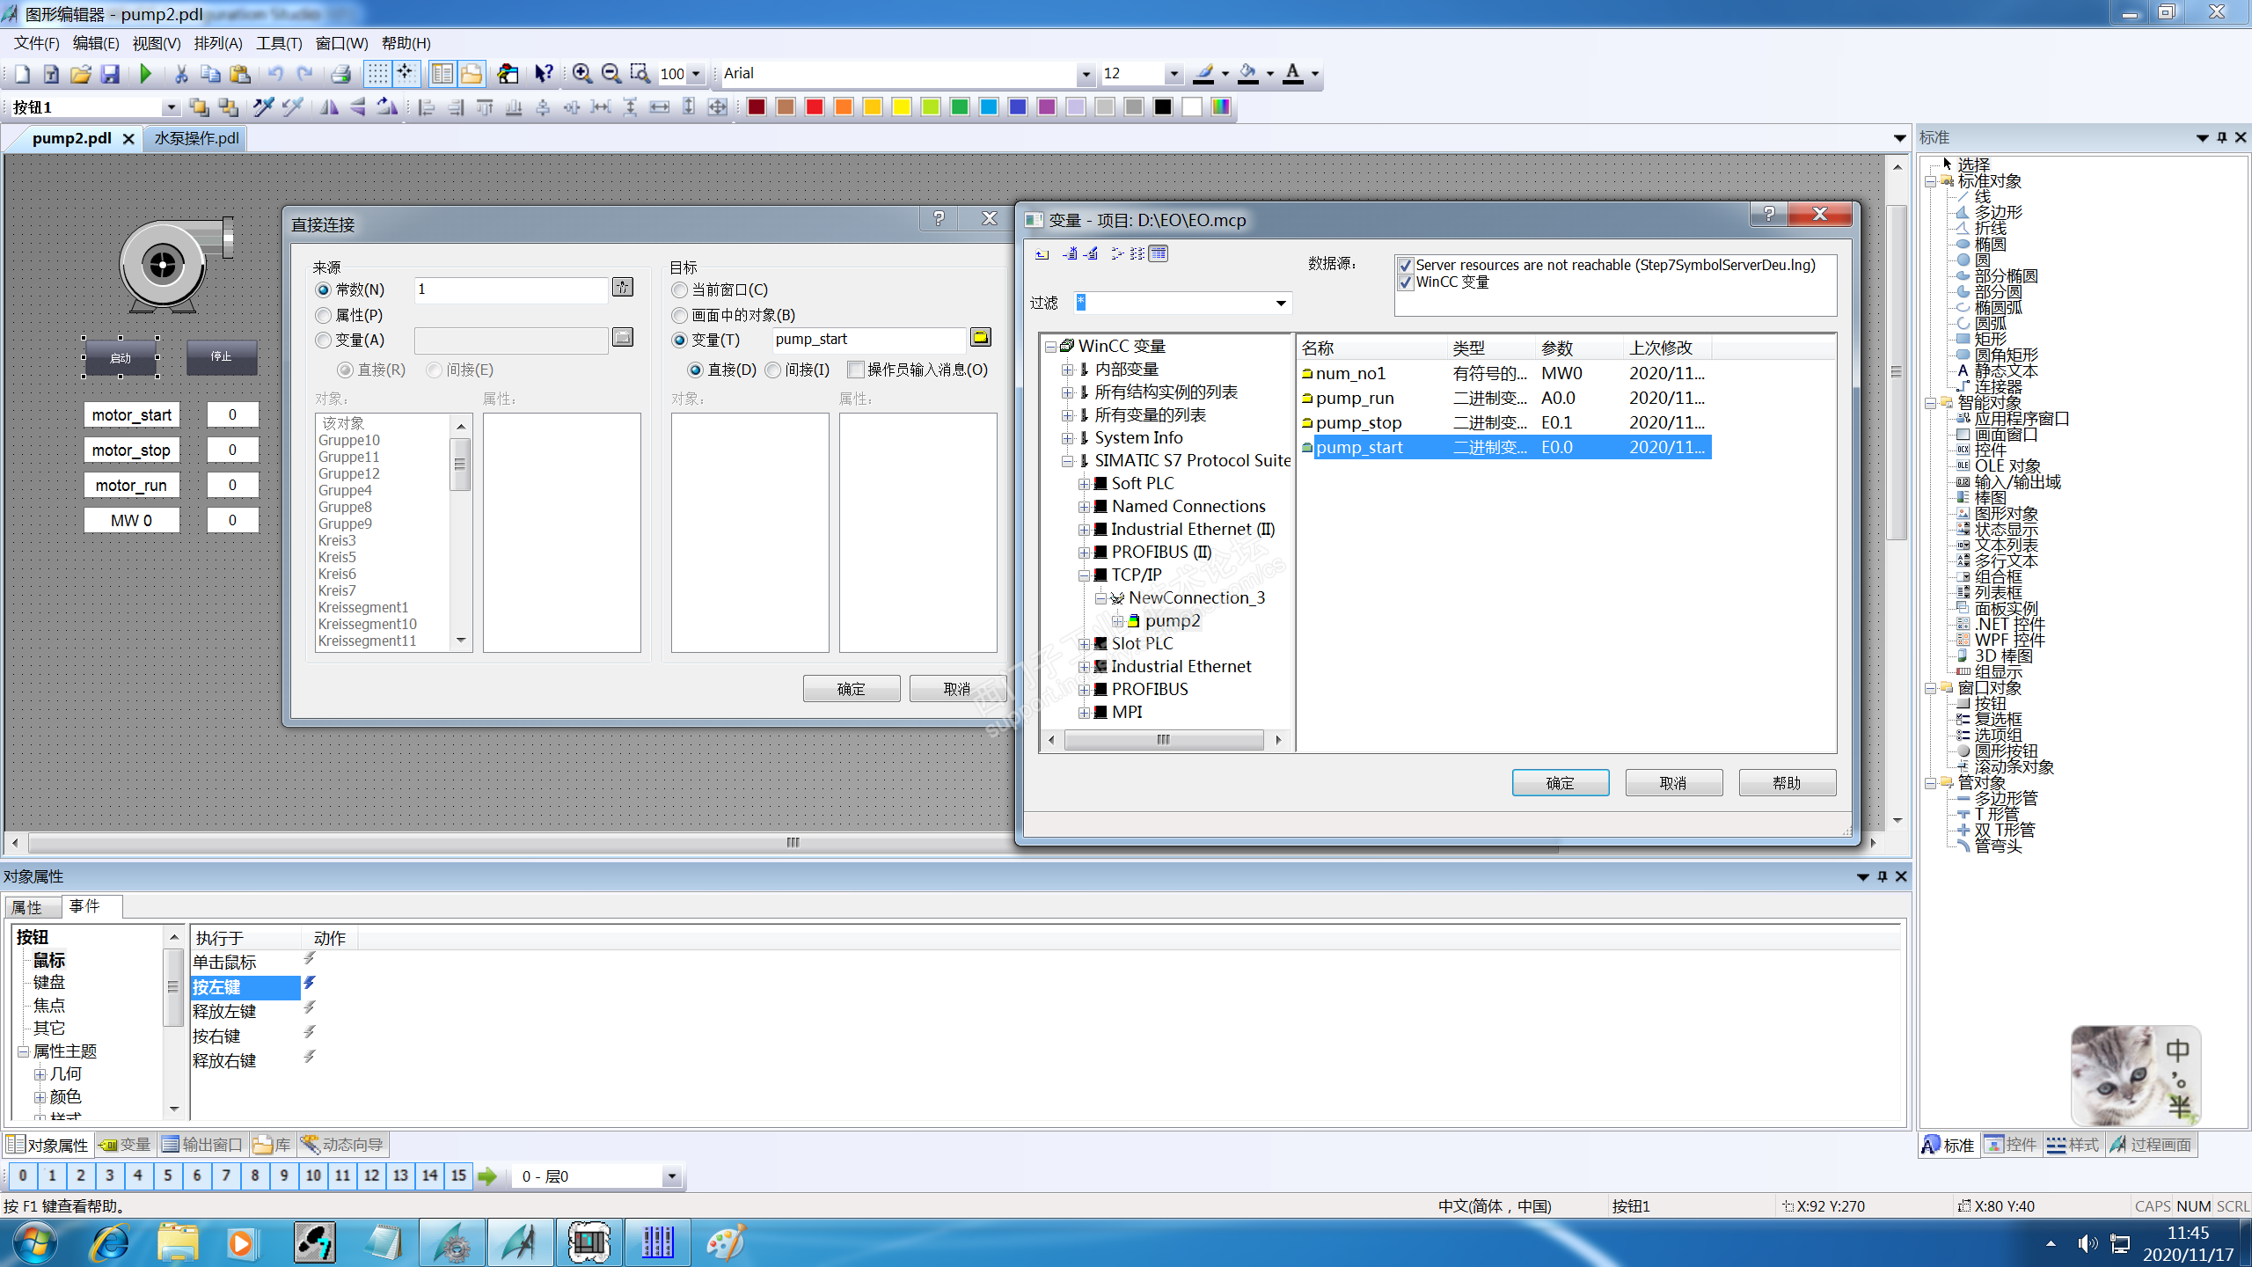Screen dimensions: 2252x1267
Task: Toggle the grid display toolbar icon
Action: pyautogui.click(x=377, y=74)
